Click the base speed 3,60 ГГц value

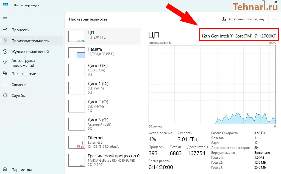tap(260, 133)
